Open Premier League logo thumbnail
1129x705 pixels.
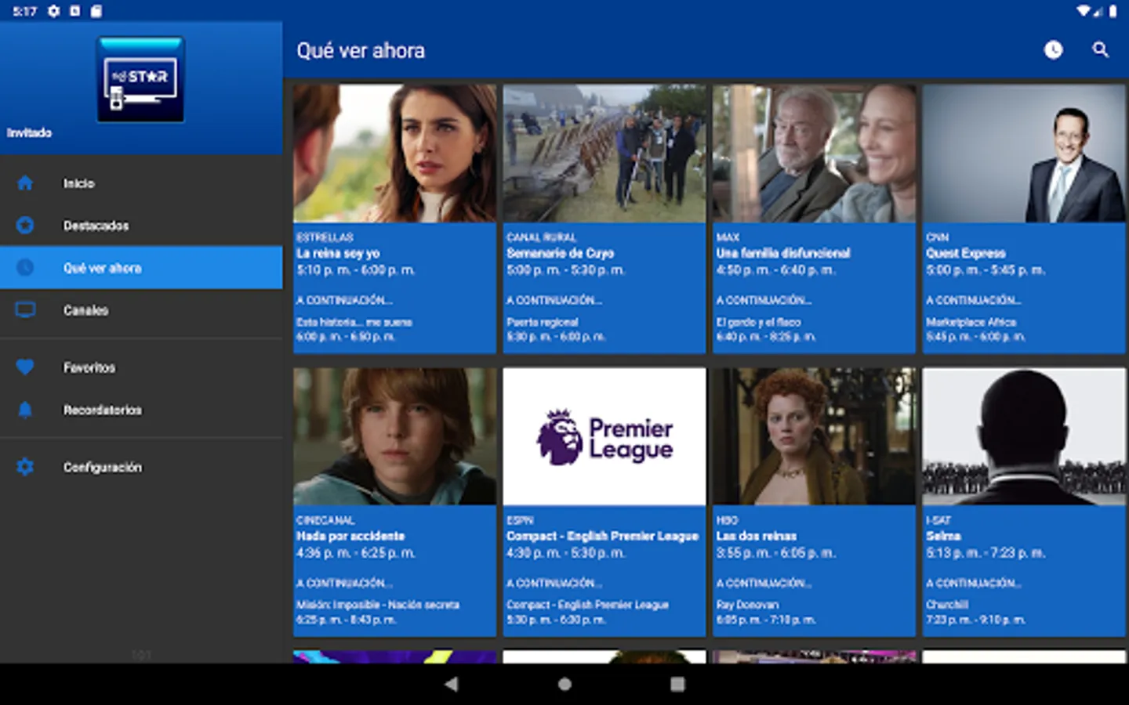604,436
